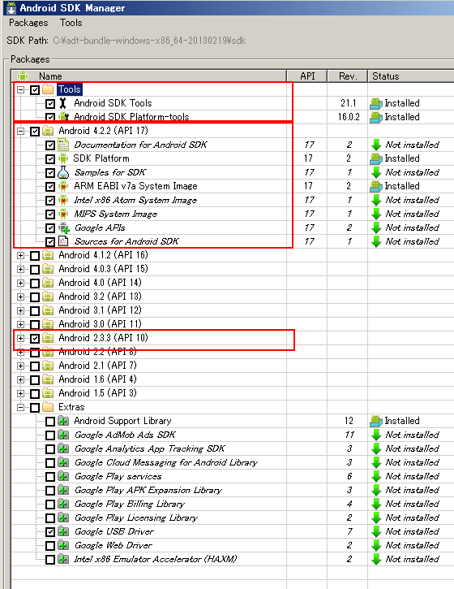Click the API column header

pyautogui.click(x=307, y=76)
